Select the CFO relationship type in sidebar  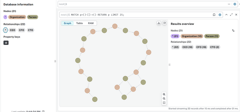[x=22, y=30]
